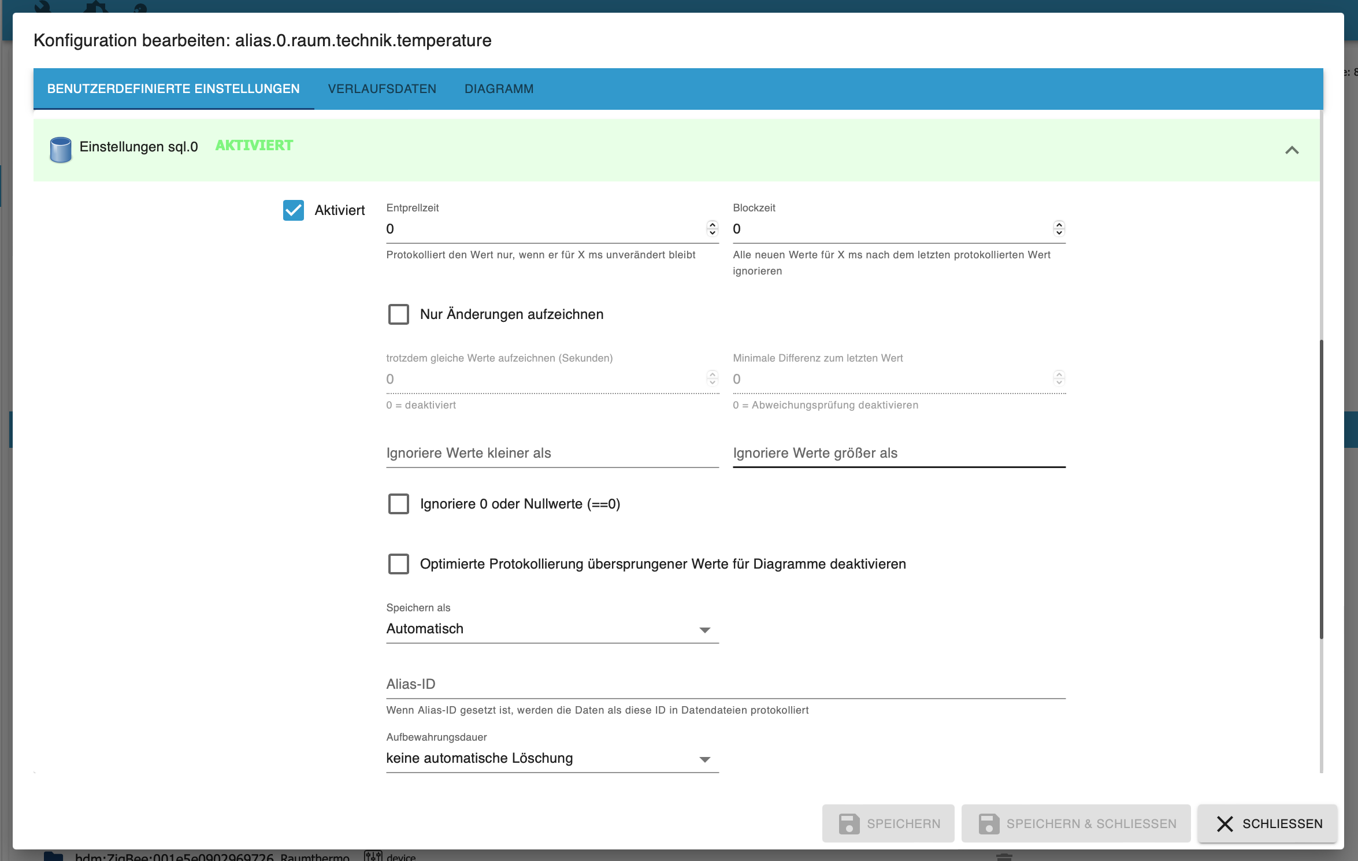
Task: Enable Nur Änderungen aufzeichnen checkbox
Action: [x=399, y=314]
